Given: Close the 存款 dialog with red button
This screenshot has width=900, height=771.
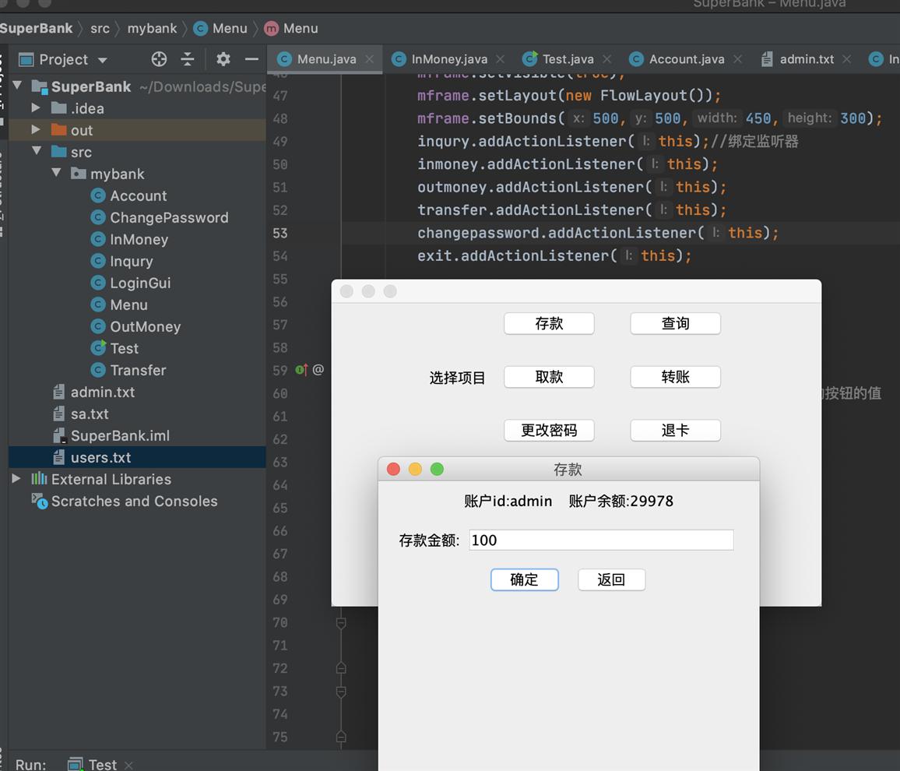Looking at the screenshot, I should [393, 469].
